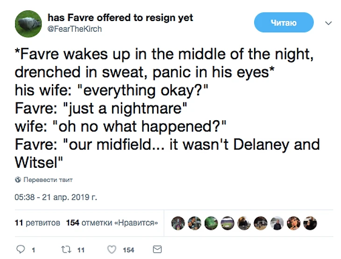
Task: Click the first liker avatar in the row
Action: point(178,223)
